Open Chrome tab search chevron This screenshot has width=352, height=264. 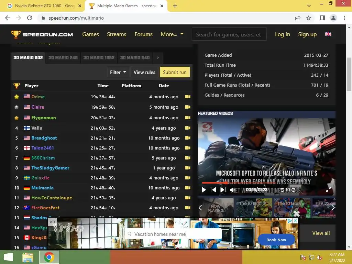(309, 6)
